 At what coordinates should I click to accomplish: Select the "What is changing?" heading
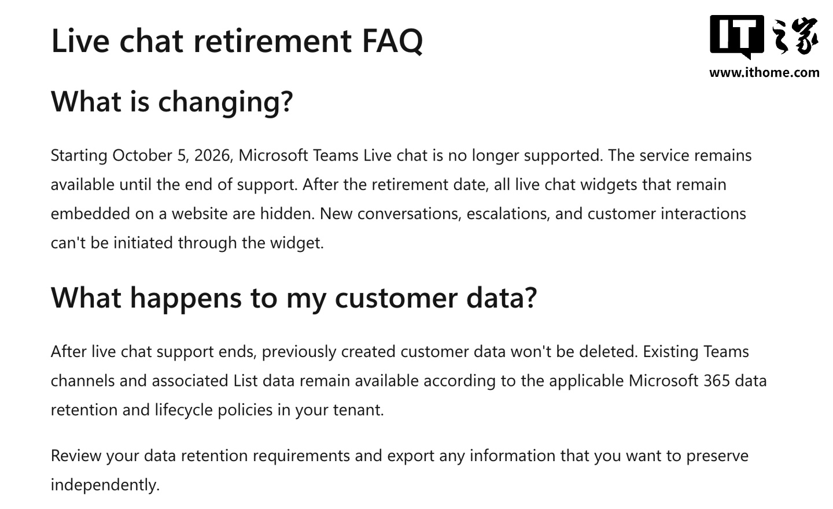[172, 102]
